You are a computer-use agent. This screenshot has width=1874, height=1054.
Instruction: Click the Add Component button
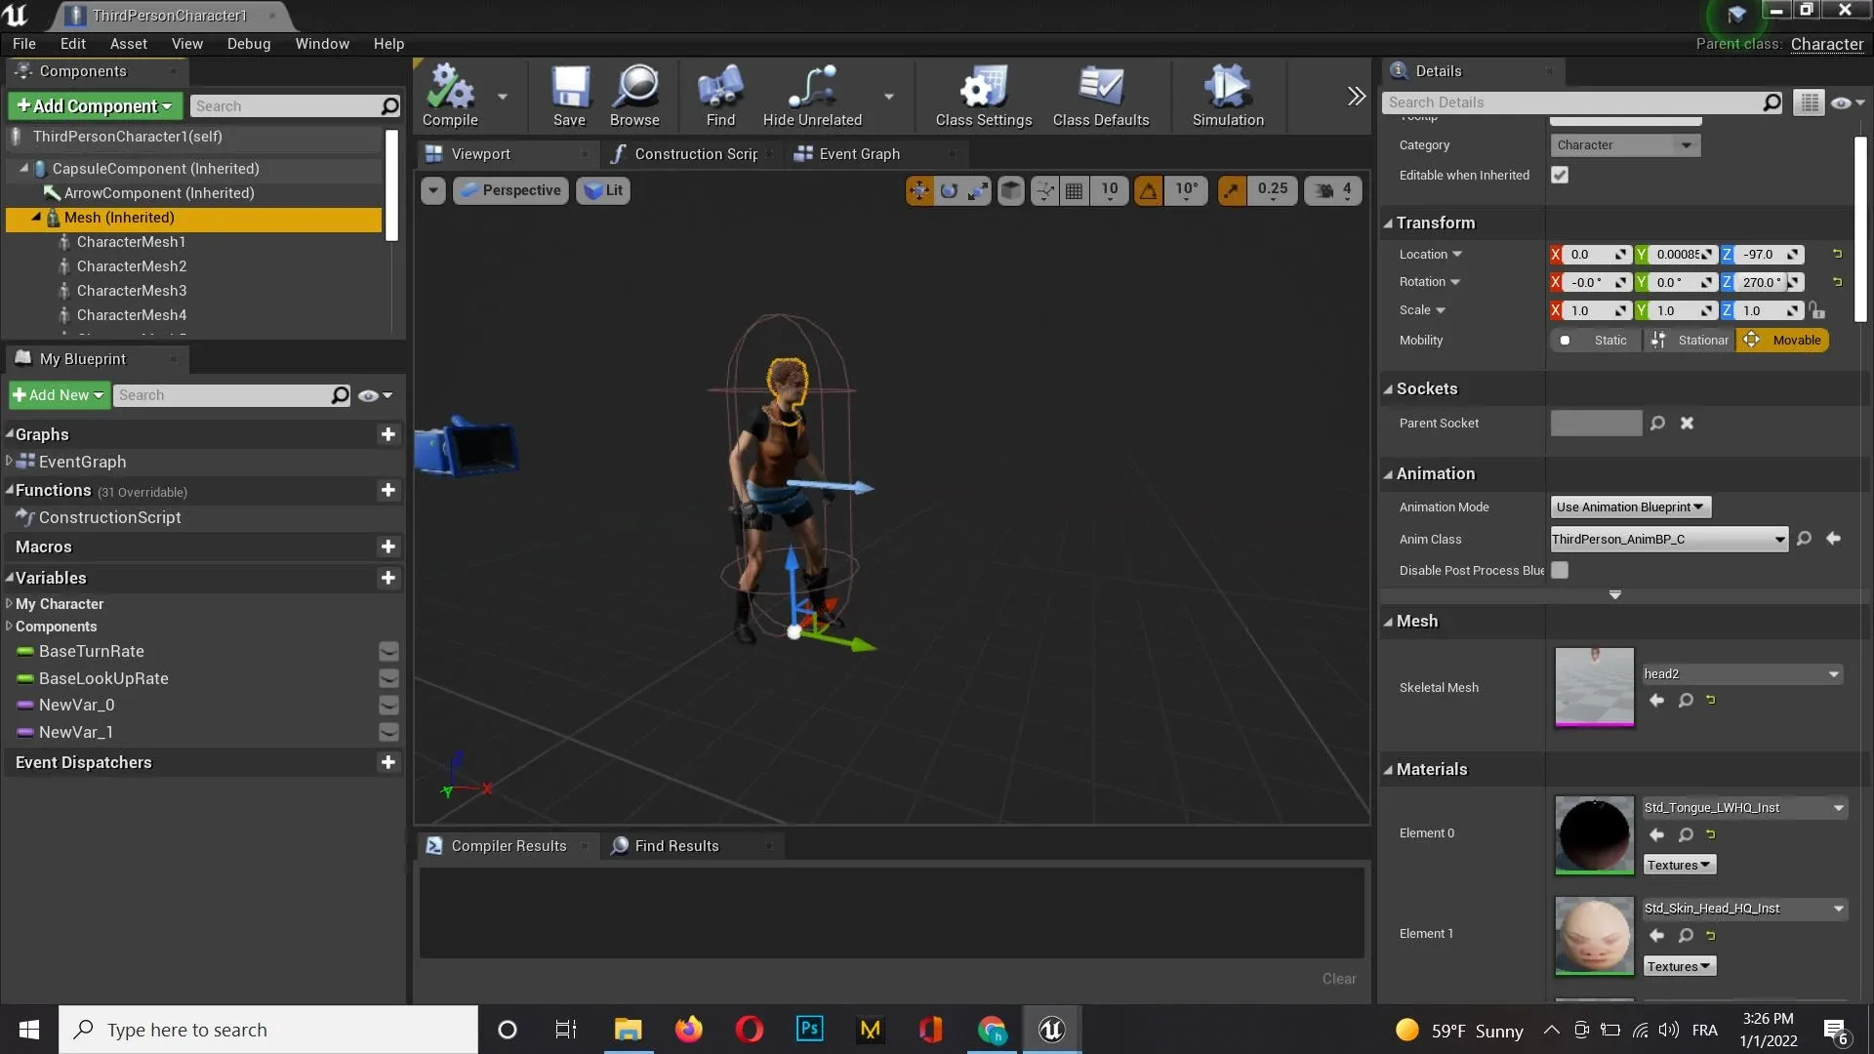coord(94,105)
